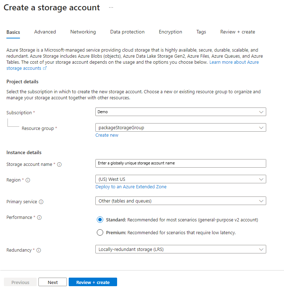Choose the Premium performance option
Screen dimensions: 284x294
click(100, 232)
